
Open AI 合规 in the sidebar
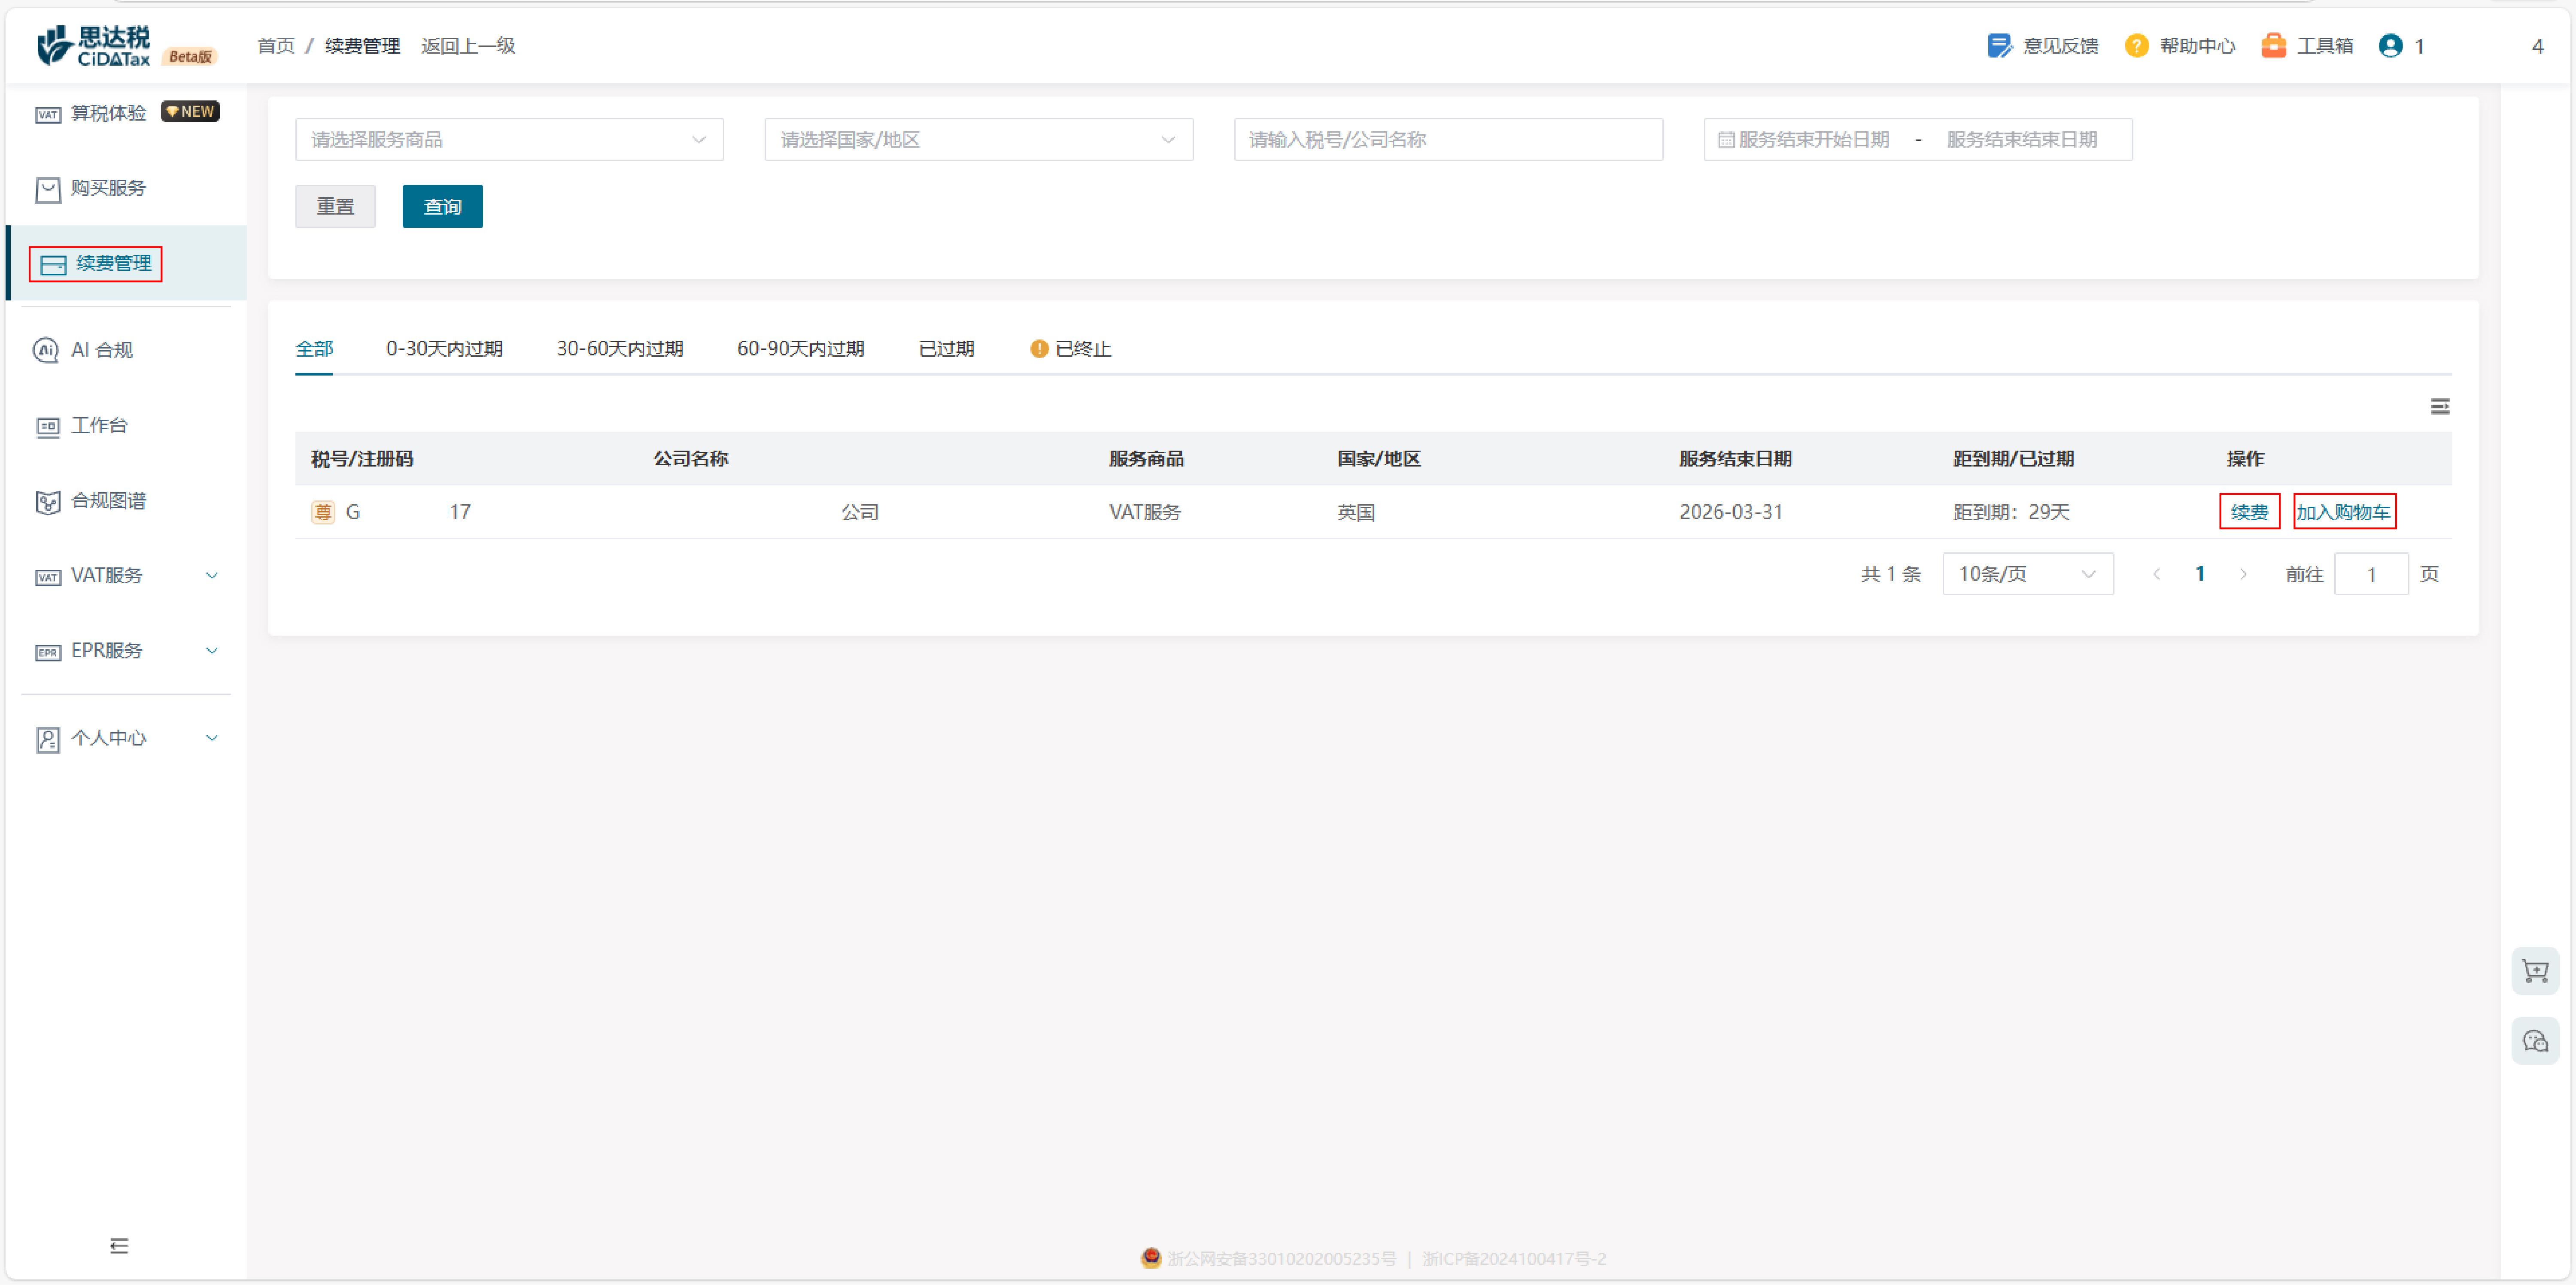102,350
